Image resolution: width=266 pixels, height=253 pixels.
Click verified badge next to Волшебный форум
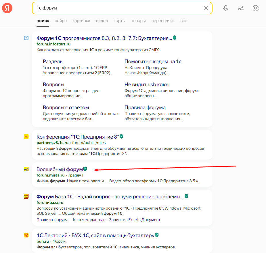[x=85, y=169]
